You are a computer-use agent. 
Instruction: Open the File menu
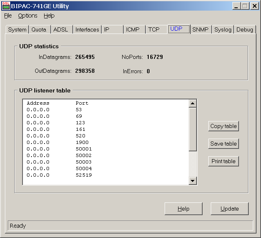(8, 16)
